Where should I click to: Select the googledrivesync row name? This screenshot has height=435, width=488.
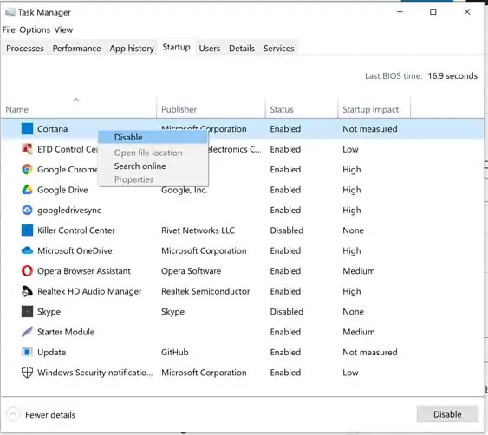69,211
